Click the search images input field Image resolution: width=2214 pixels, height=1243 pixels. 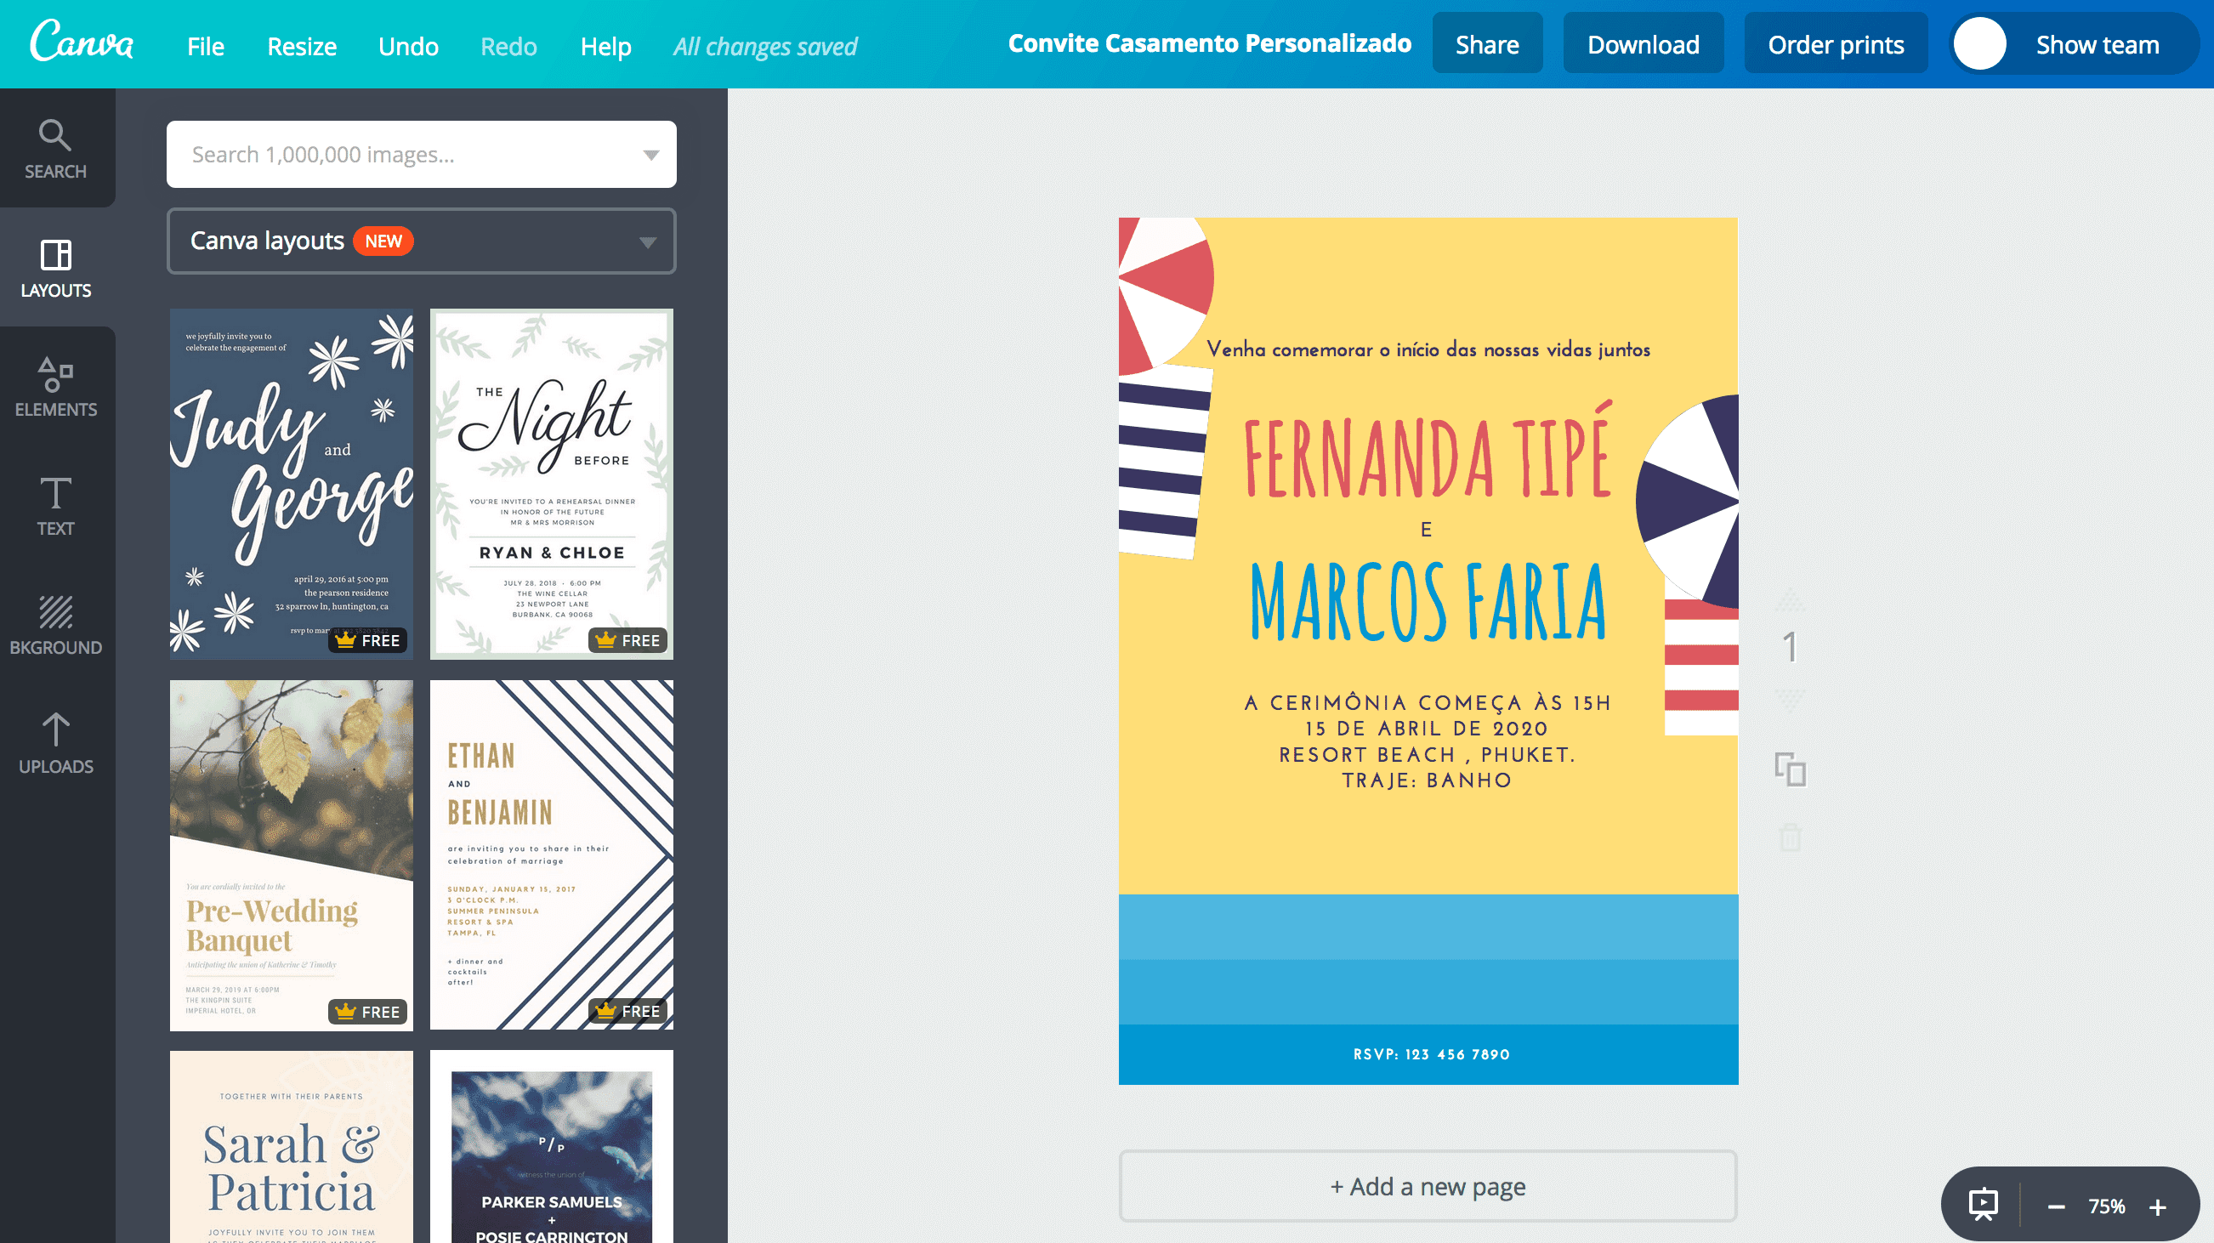421,155
